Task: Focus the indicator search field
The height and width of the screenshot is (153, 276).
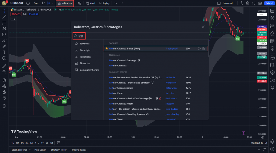Action: click(140, 36)
